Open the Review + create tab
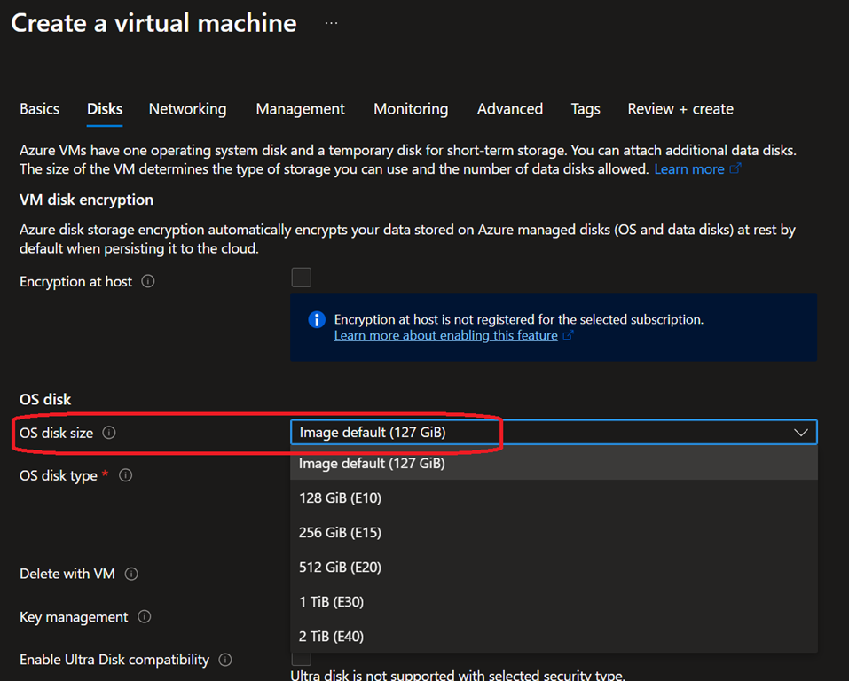This screenshot has height=681, width=849. pos(680,109)
